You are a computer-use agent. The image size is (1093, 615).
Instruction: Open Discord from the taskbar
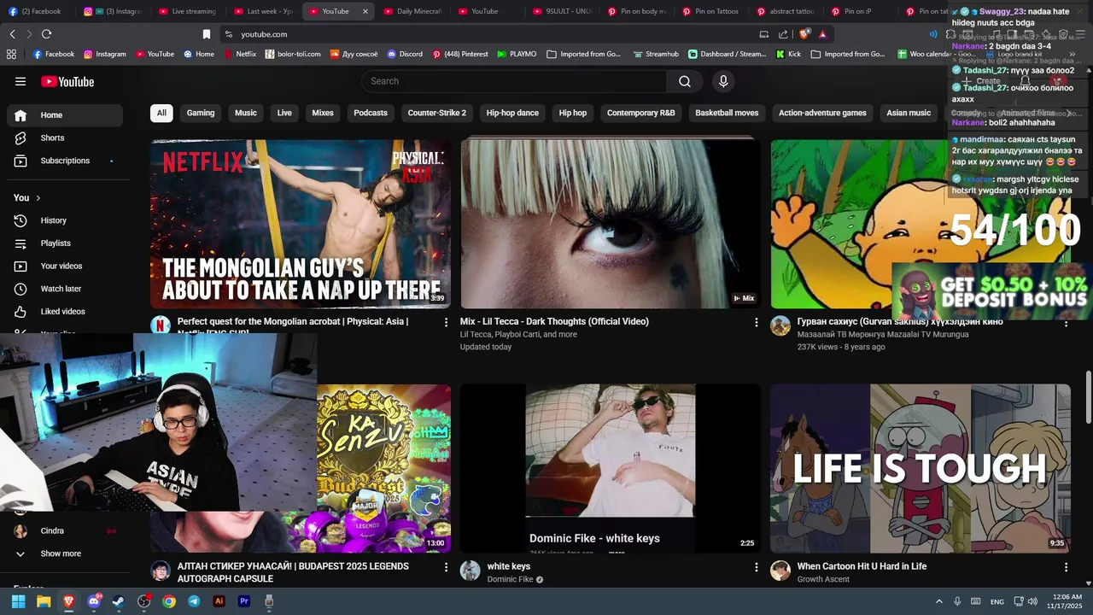point(94,601)
